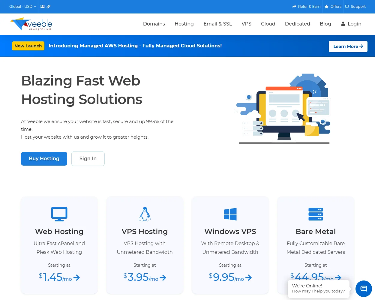Viewport: 375px width, 300px height.
Task: Open the live chat widget
Action: (364, 289)
